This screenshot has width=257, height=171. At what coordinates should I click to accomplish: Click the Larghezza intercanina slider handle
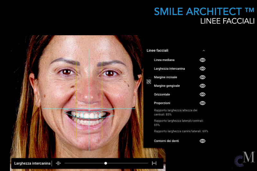pyautogui.click(x=106, y=163)
